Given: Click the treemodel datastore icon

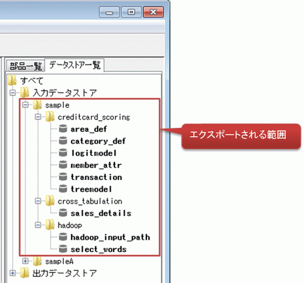Looking at the screenshot, I should 63,189.
